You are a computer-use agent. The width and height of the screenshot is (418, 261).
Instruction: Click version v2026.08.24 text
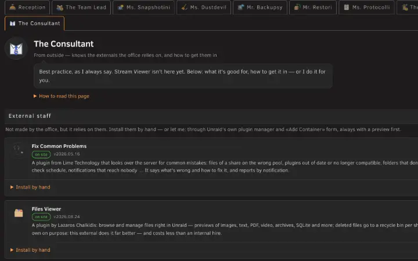coord(67,216)
